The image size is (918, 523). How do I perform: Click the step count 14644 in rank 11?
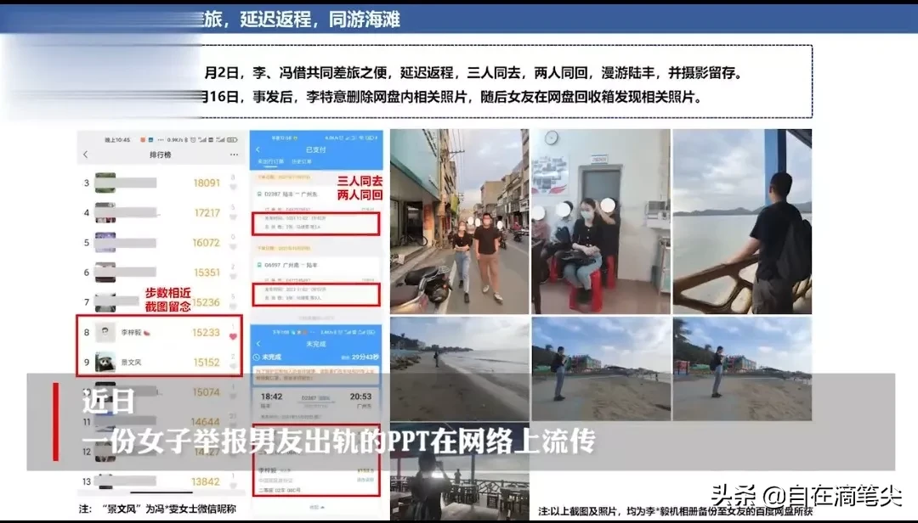coord(205,422)
